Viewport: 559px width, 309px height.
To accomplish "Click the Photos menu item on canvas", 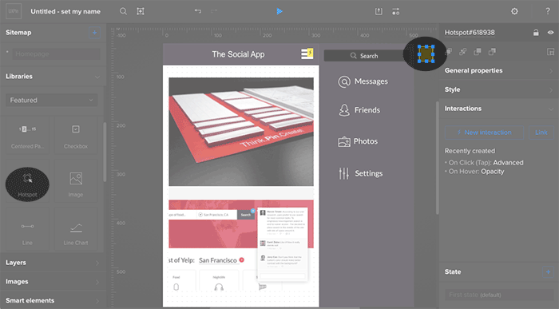I will pyautogui.click(x=358, y=141).
